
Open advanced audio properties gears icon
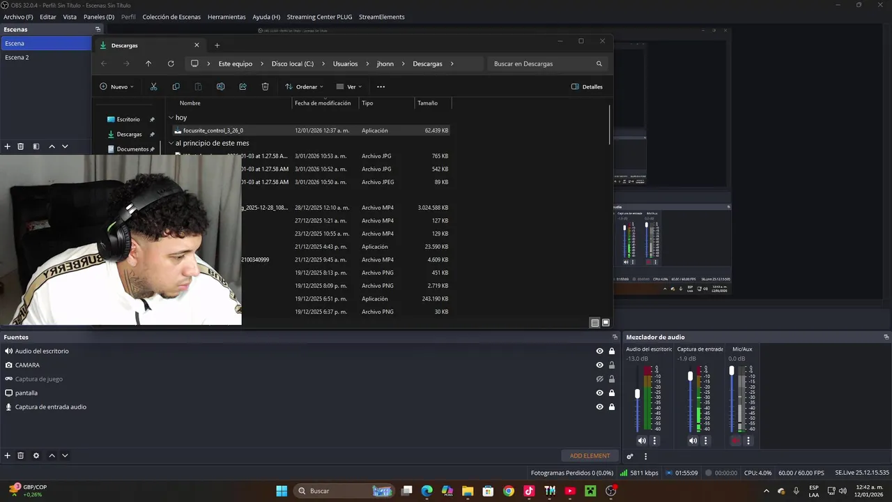[630, 457]
